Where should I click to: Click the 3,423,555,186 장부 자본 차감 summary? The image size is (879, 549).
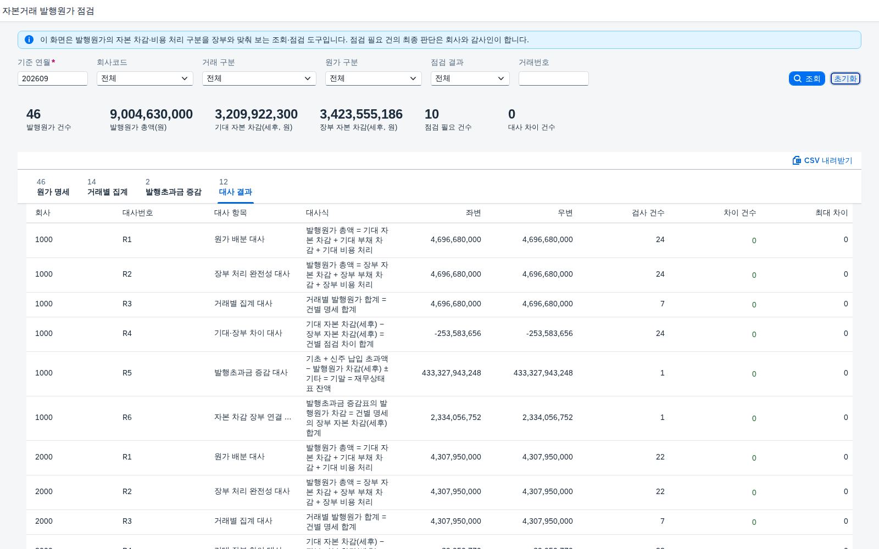click(361, 119)
